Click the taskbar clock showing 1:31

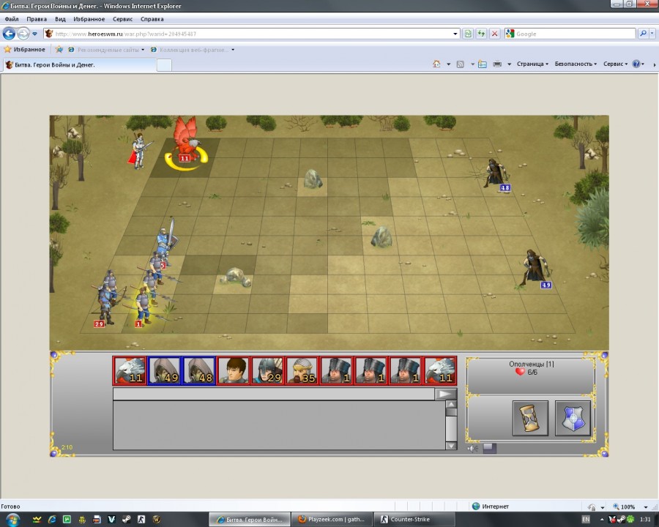click(645, 520)
